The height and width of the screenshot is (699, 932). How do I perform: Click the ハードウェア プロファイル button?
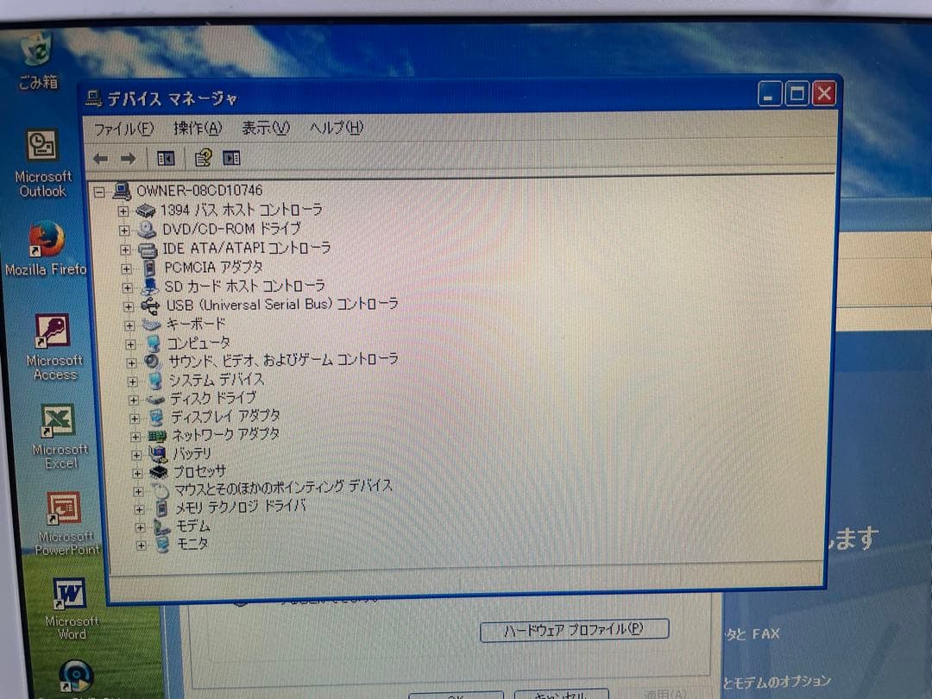pyautogui.click(x=574, y=631)
